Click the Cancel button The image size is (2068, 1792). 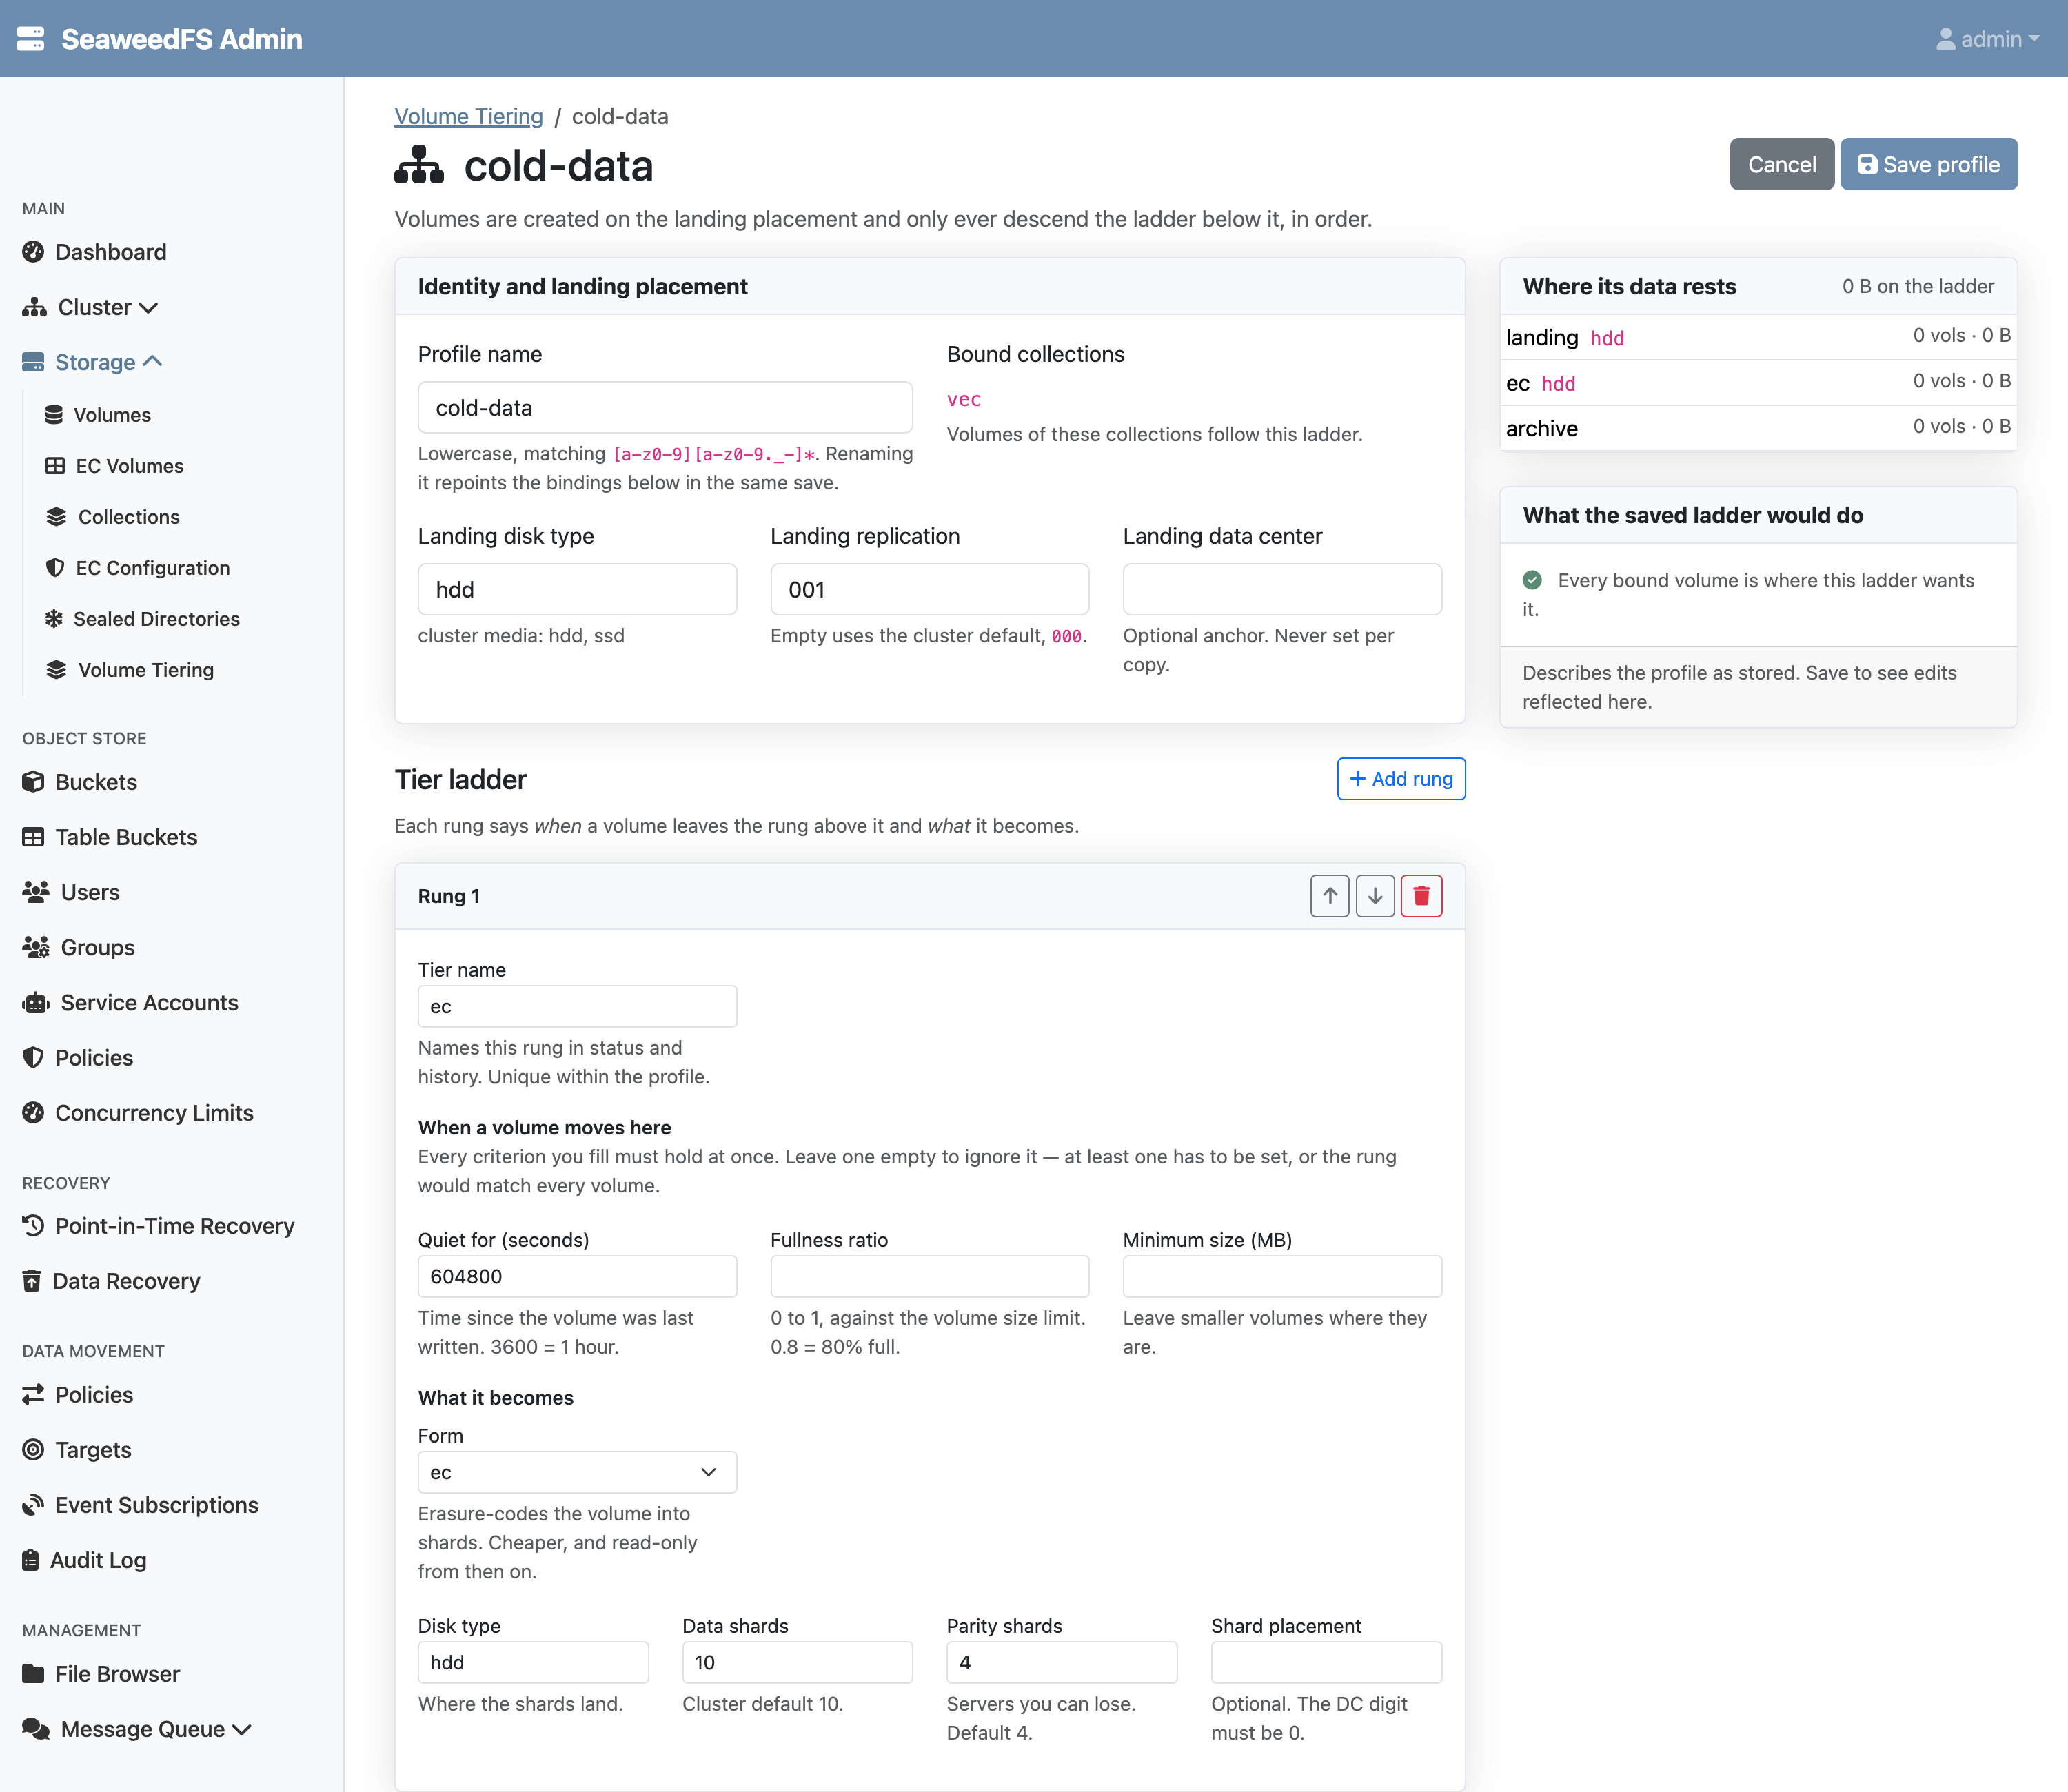click(x=1781, y=164)
